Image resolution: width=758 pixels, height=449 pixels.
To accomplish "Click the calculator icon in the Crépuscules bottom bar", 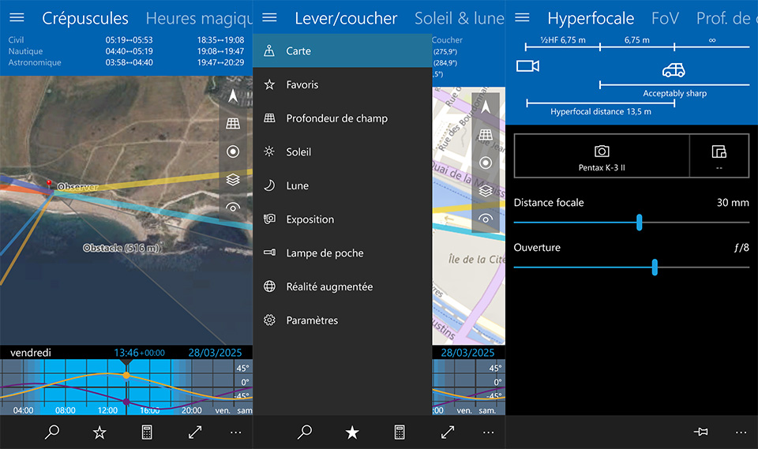I will [x=146, y=432].
